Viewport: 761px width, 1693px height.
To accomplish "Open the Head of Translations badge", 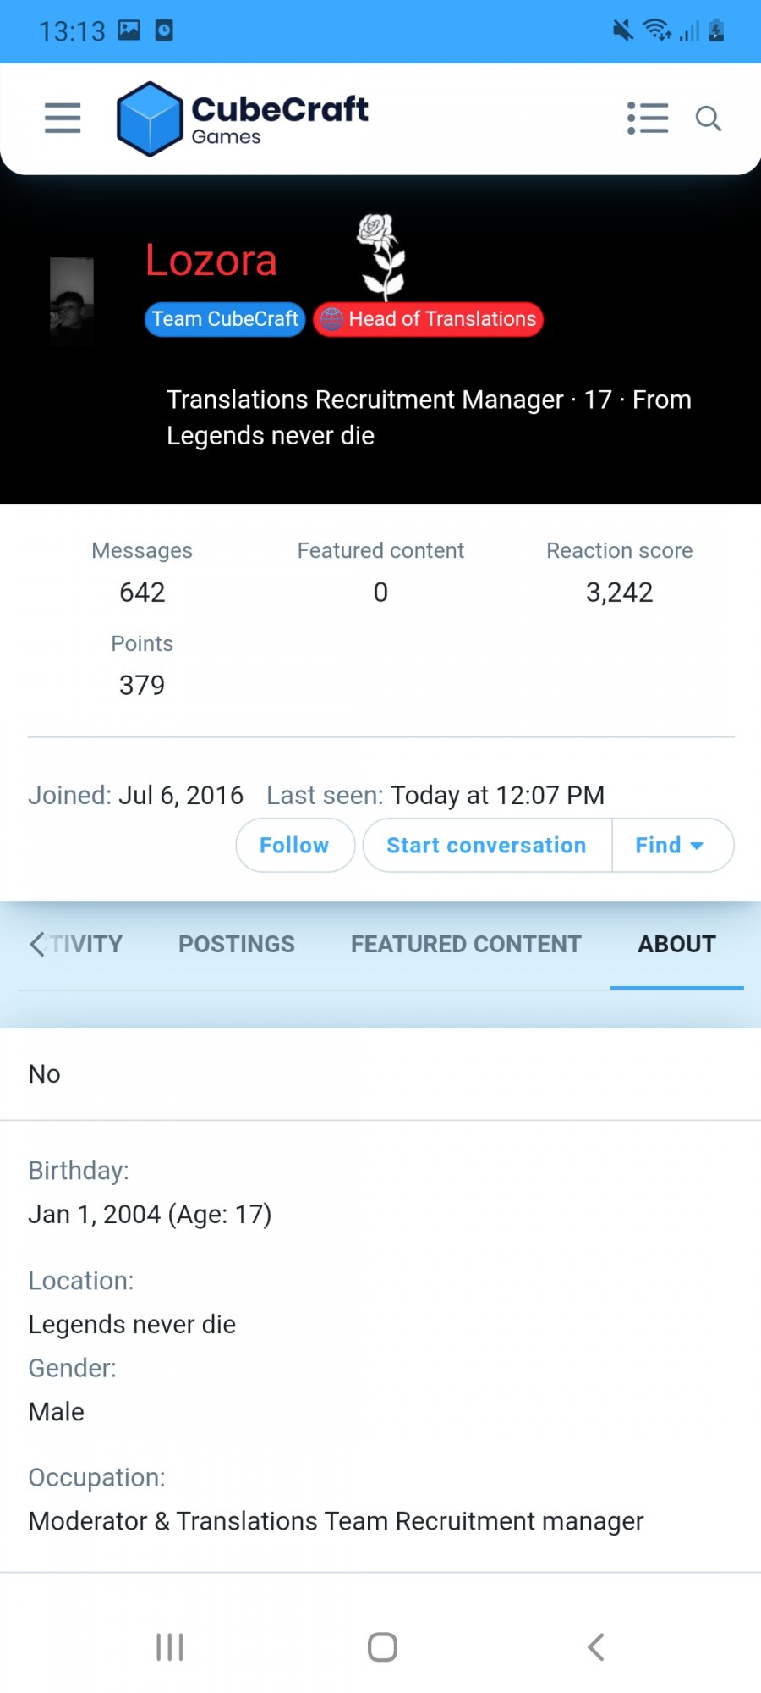I will pyautogui.click(x=429, y=319).
